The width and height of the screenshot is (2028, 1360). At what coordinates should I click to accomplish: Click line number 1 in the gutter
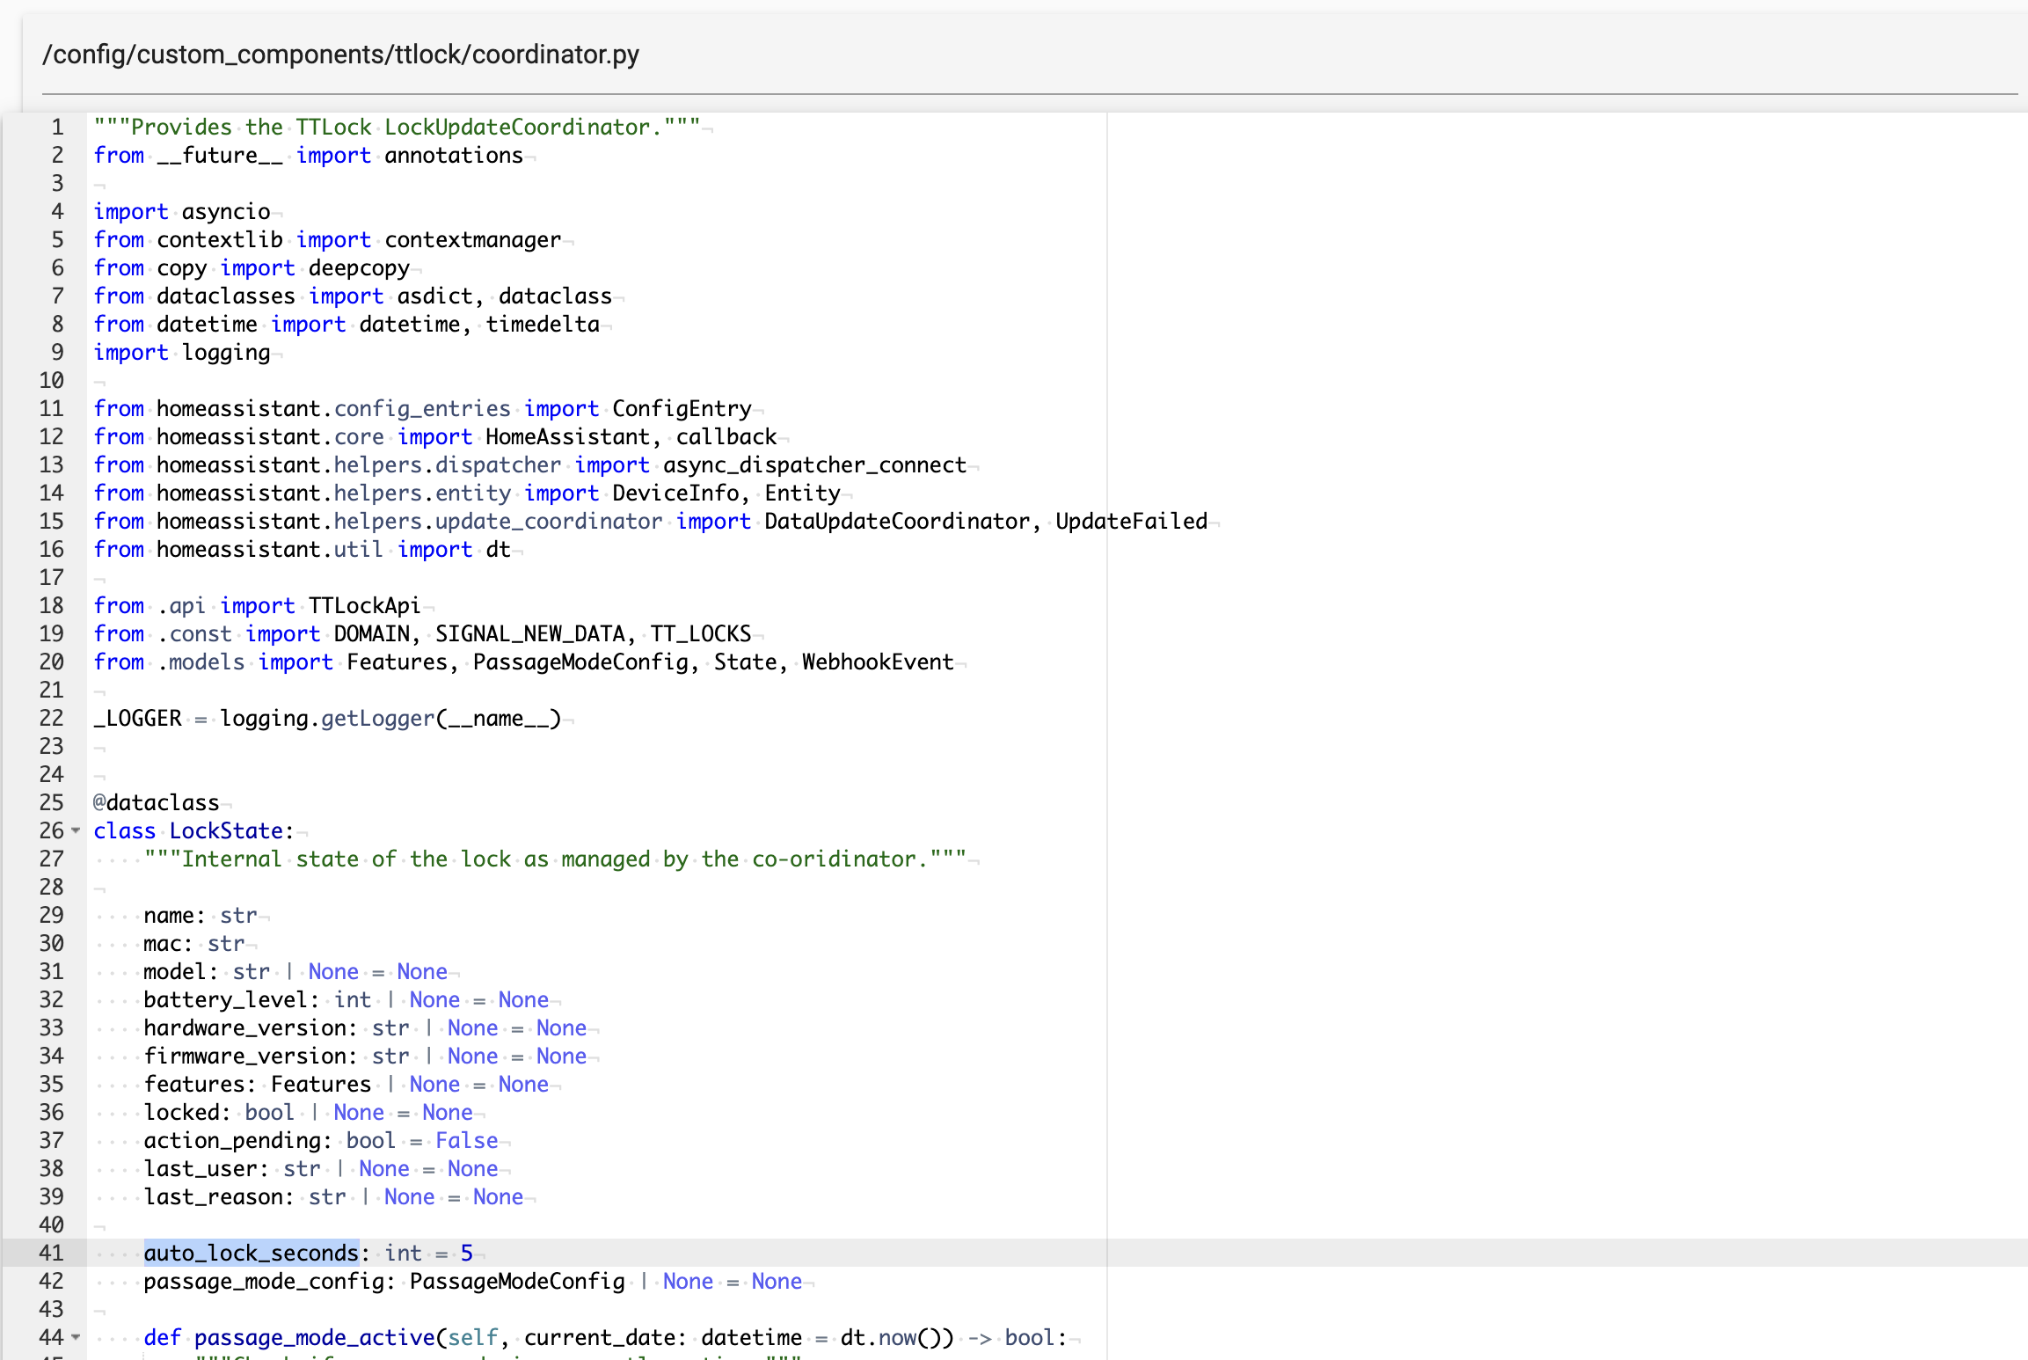point(56,127)
